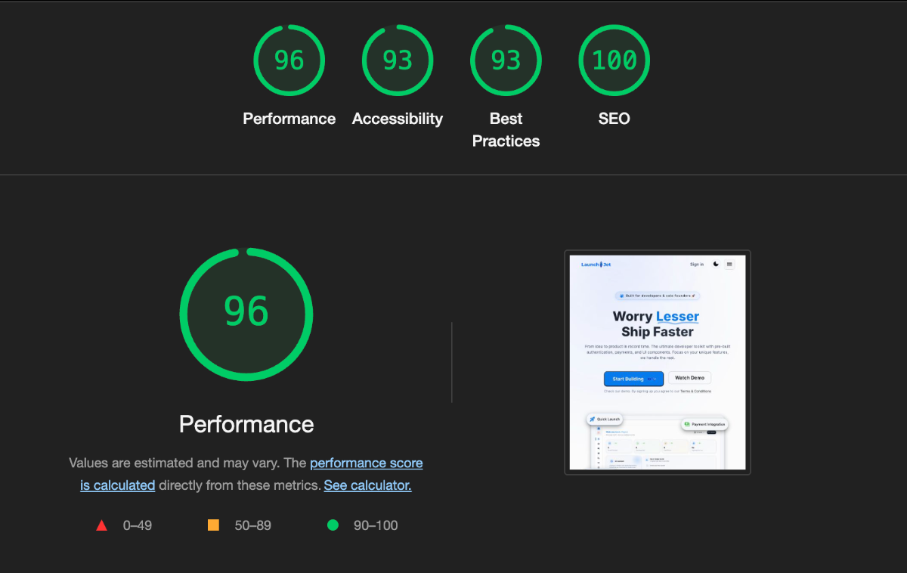Click the Accessibility 93 score gauge
Viewport: 907px width, 573px height.
398,60
